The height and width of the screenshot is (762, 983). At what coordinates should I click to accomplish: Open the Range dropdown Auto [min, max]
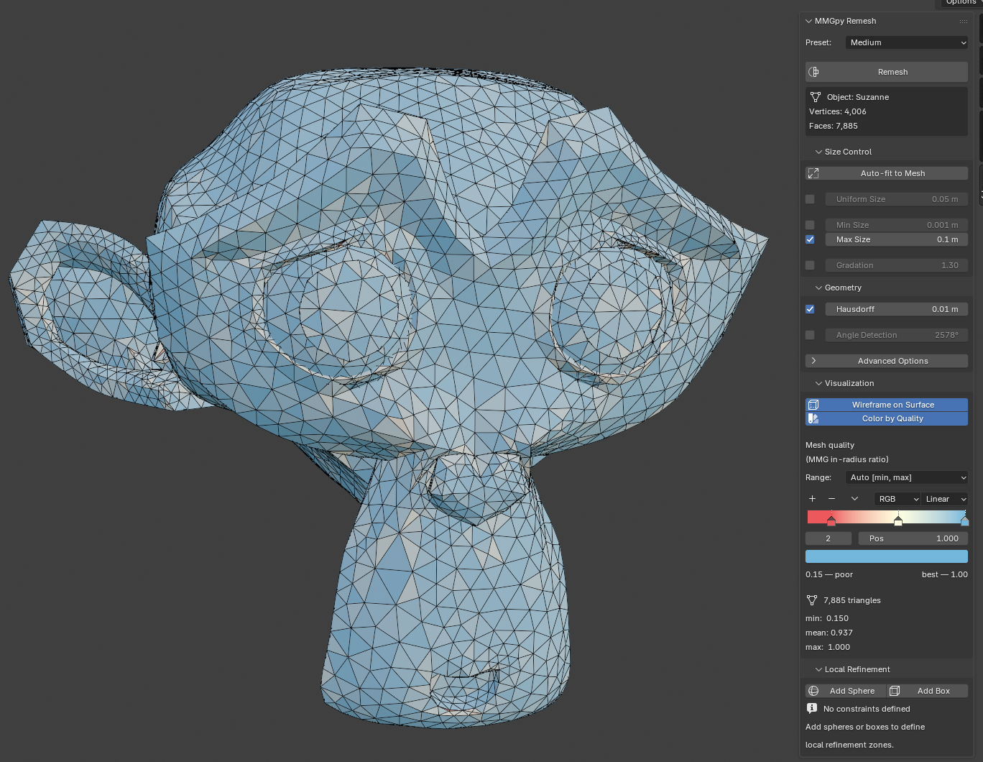(907, 477)
